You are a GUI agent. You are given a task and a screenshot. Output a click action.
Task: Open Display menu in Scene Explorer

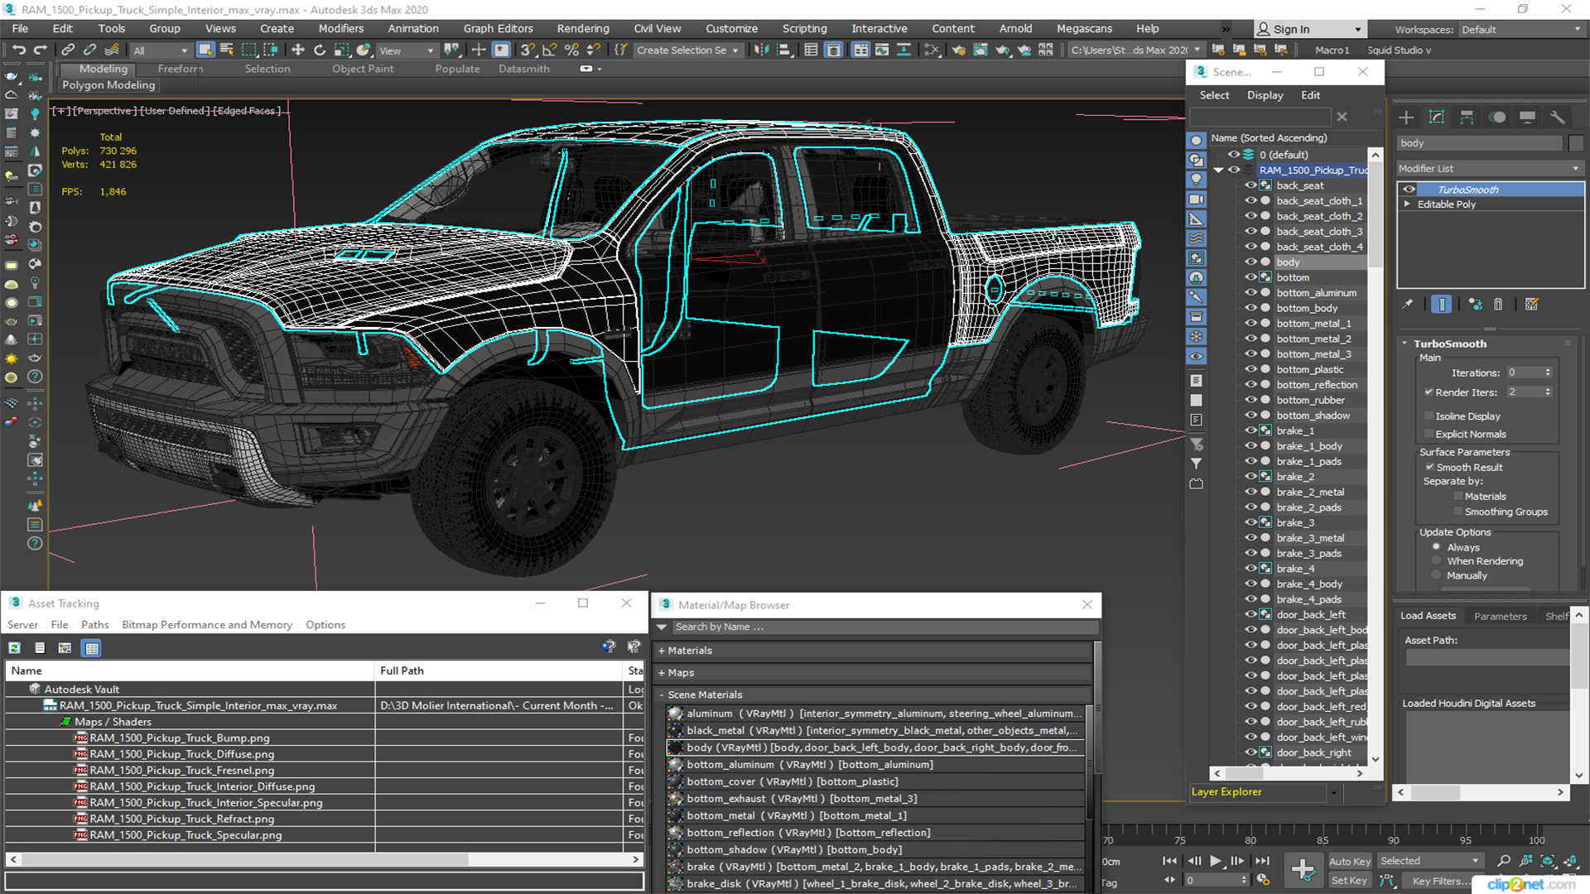(x=1265, y=95)
